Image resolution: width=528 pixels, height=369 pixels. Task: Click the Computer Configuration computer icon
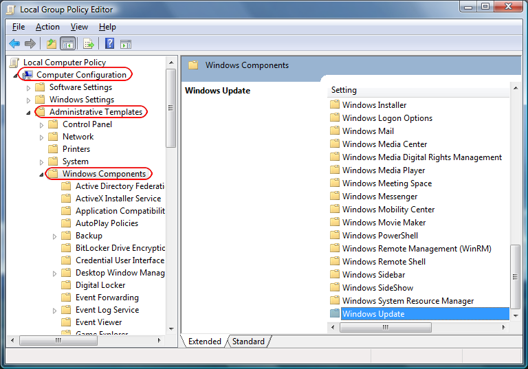(x=27, y=75)
